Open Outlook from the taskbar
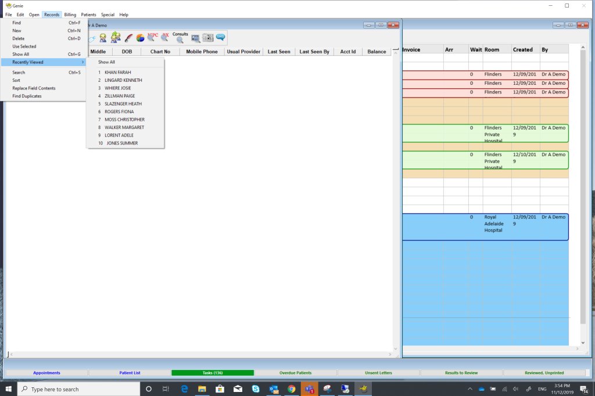Viewport: 595px width, 396px height. (274, 389)
